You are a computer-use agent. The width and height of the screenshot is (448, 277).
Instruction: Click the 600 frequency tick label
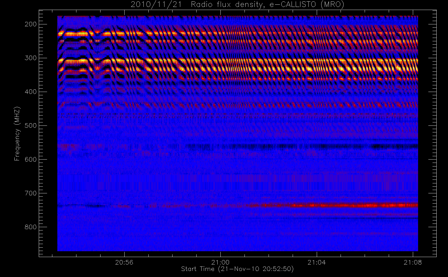(30, 159)
